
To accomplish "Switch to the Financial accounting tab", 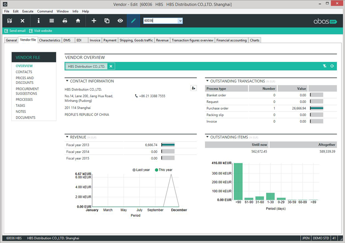I will [x=232, y=40].
